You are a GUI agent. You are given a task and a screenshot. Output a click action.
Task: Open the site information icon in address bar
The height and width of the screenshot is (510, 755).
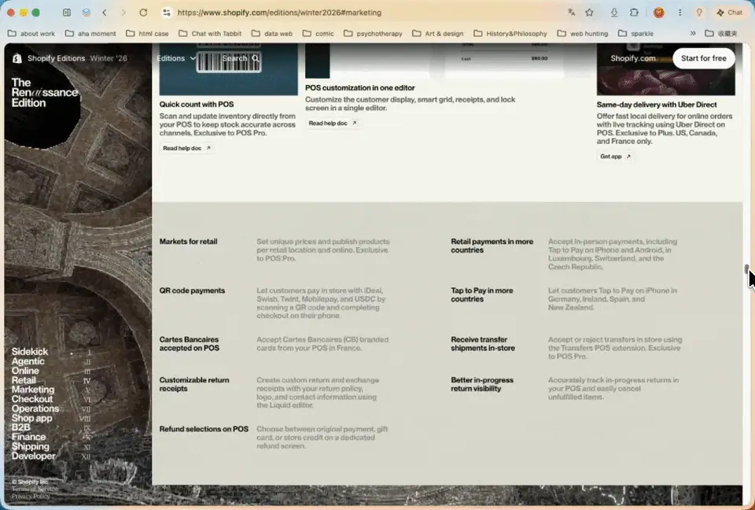coord(167,13)
